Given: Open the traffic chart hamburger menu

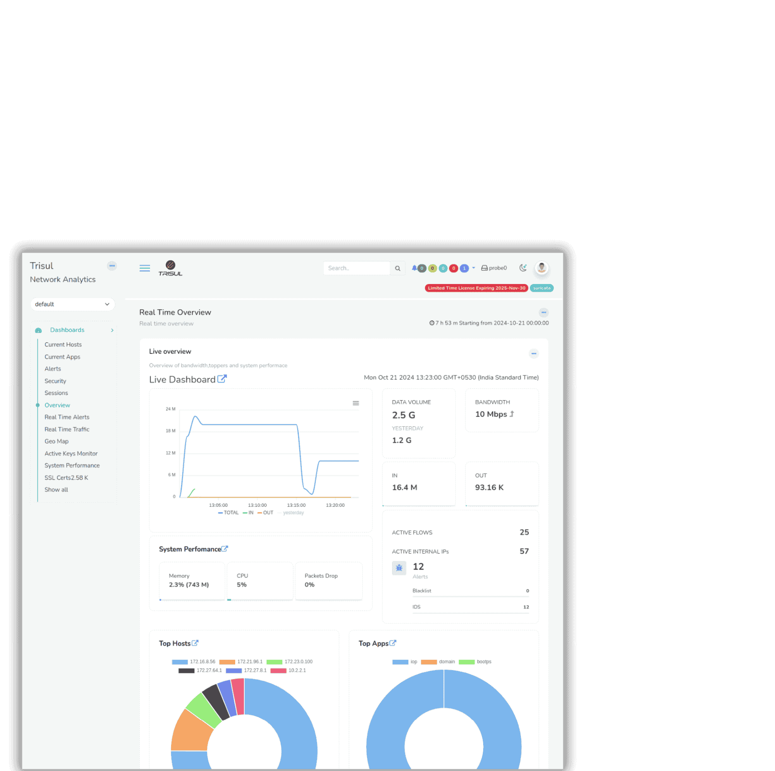Looking at the screenshot, I should point(355,403).
